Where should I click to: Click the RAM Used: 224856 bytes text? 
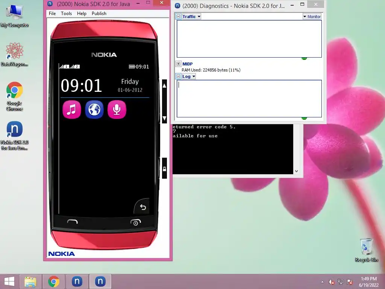(211, 70)
